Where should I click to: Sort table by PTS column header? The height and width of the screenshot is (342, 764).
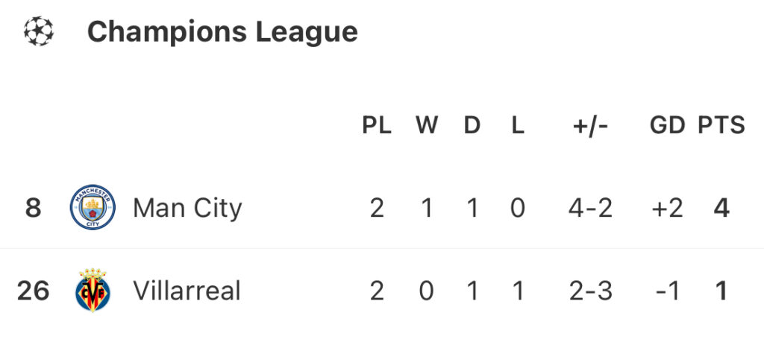coord(721,125)
